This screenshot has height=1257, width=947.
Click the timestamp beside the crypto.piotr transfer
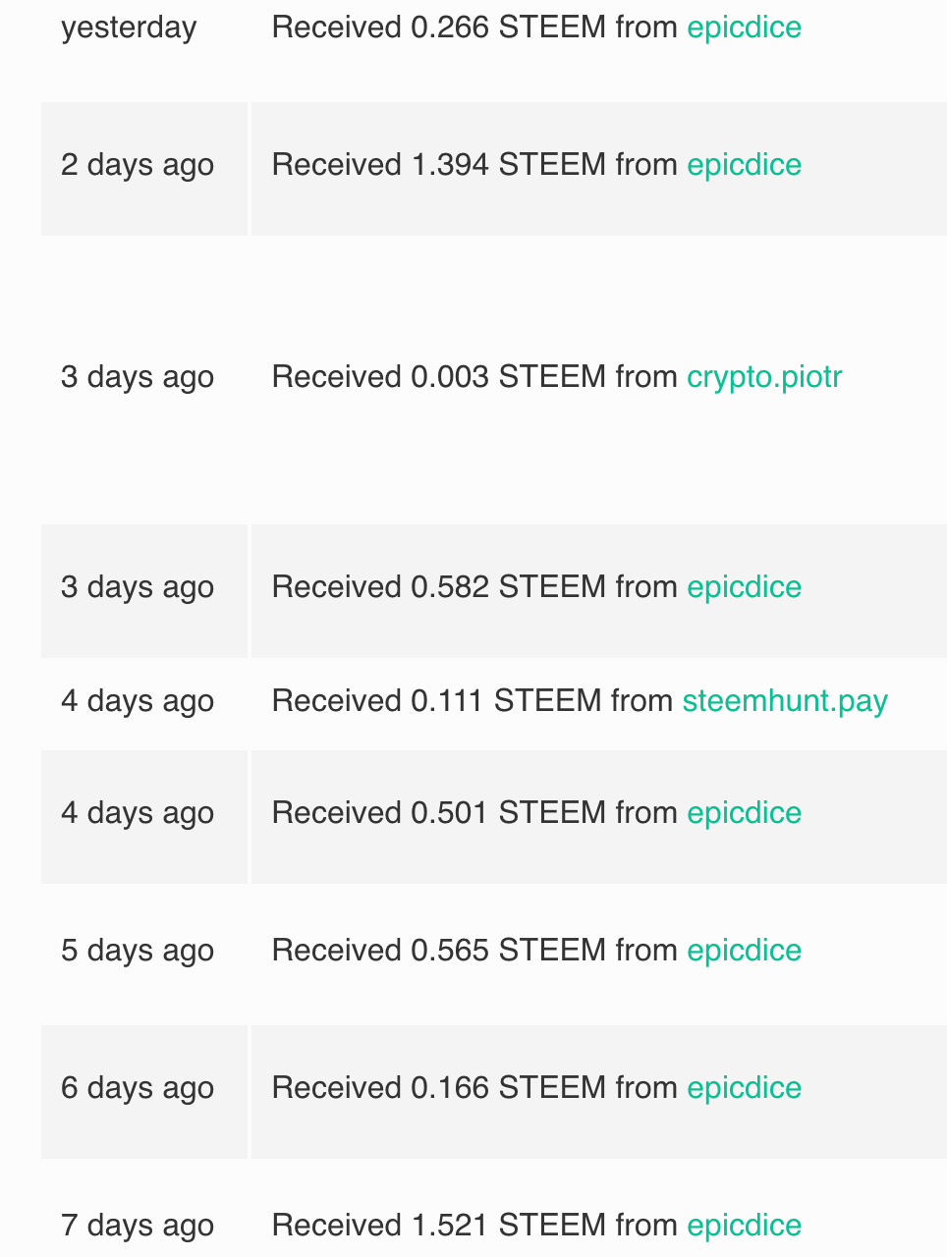coord(138,377)
